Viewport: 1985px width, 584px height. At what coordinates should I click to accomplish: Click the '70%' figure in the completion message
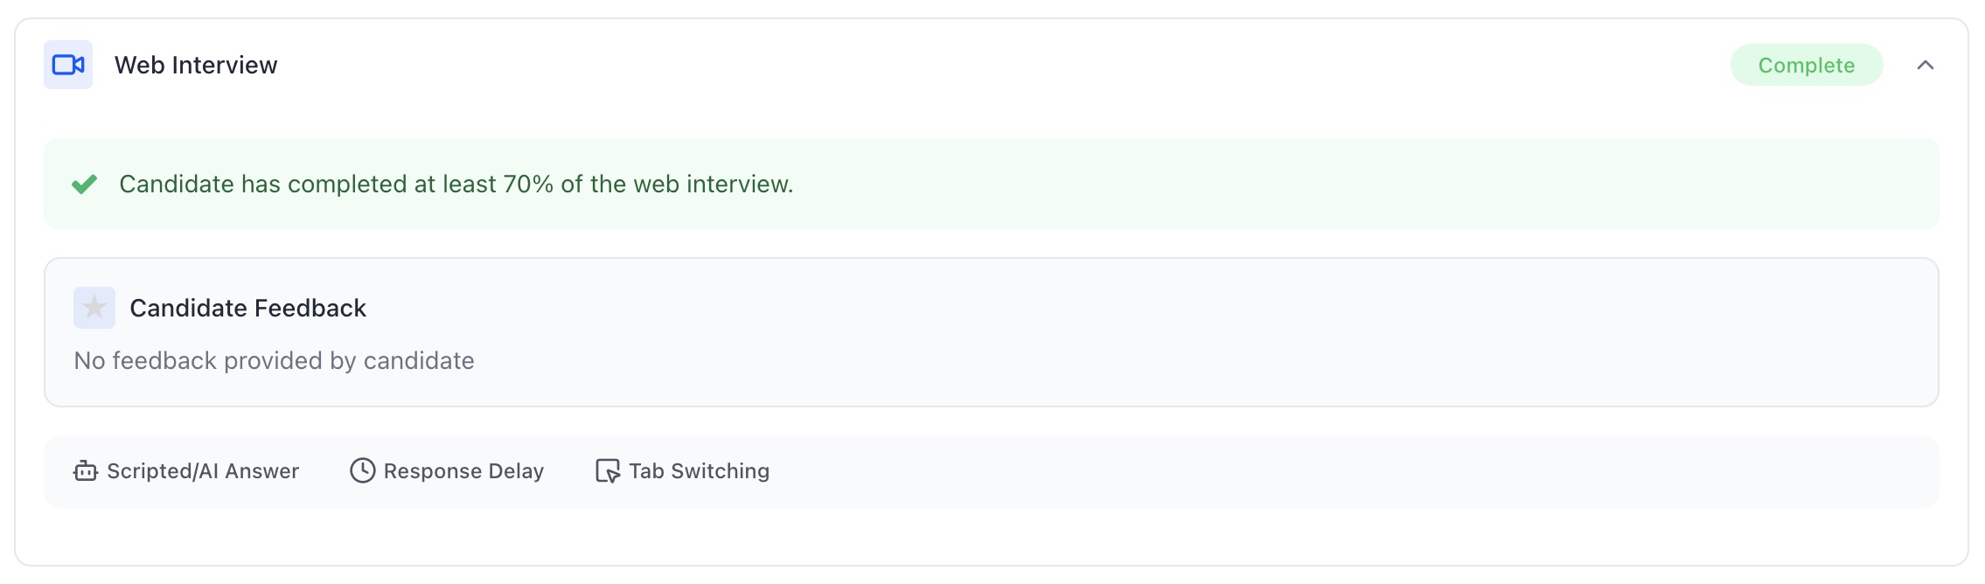click(527, 184)
